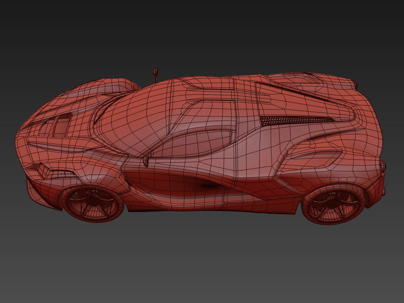Select the rear wheel of the car model
This screenshot has width=404, height=303.
[333, 204]
